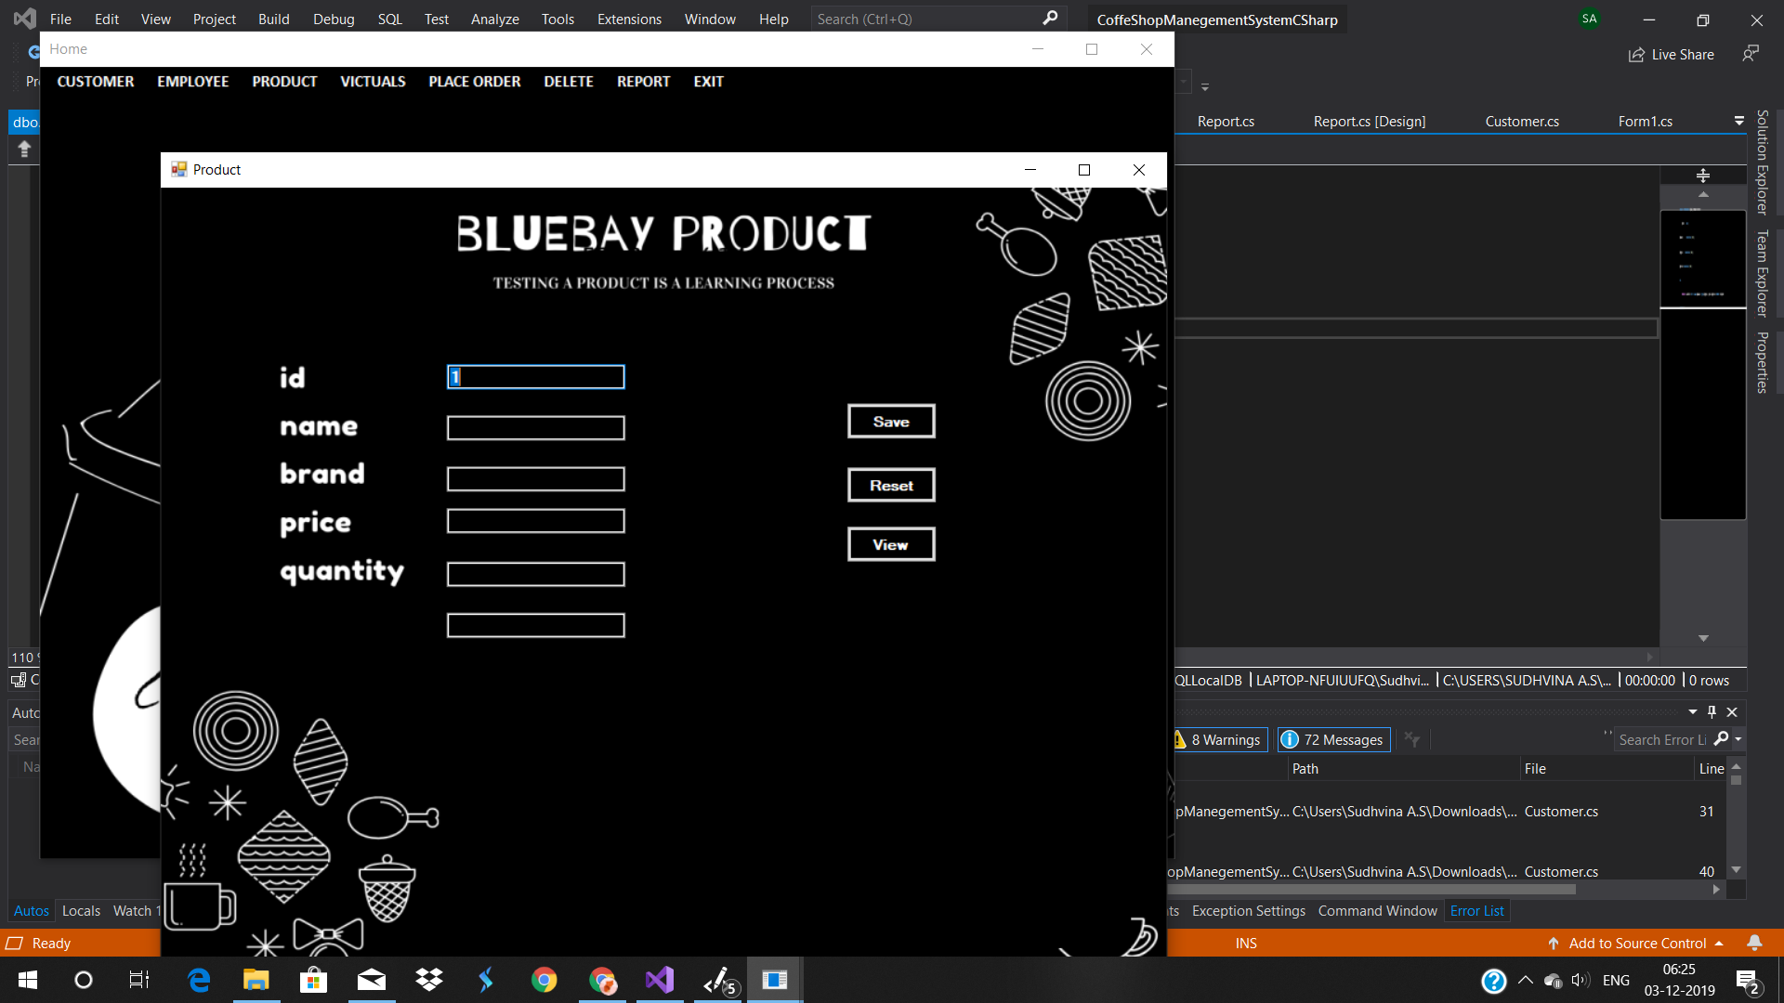1784x1003 pixels.
Task: Click the notification bell in the status bar
Action: [x=1754, y=943]
